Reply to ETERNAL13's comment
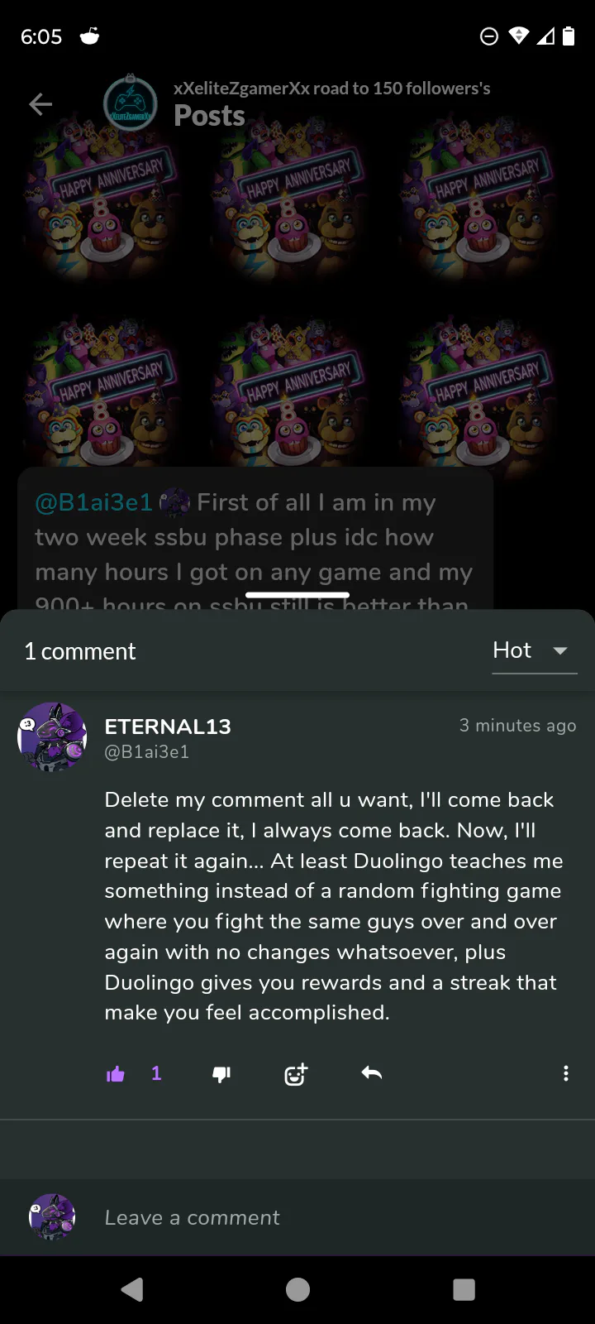Viewport: 595px width, 1324px height. [372, 1073]
